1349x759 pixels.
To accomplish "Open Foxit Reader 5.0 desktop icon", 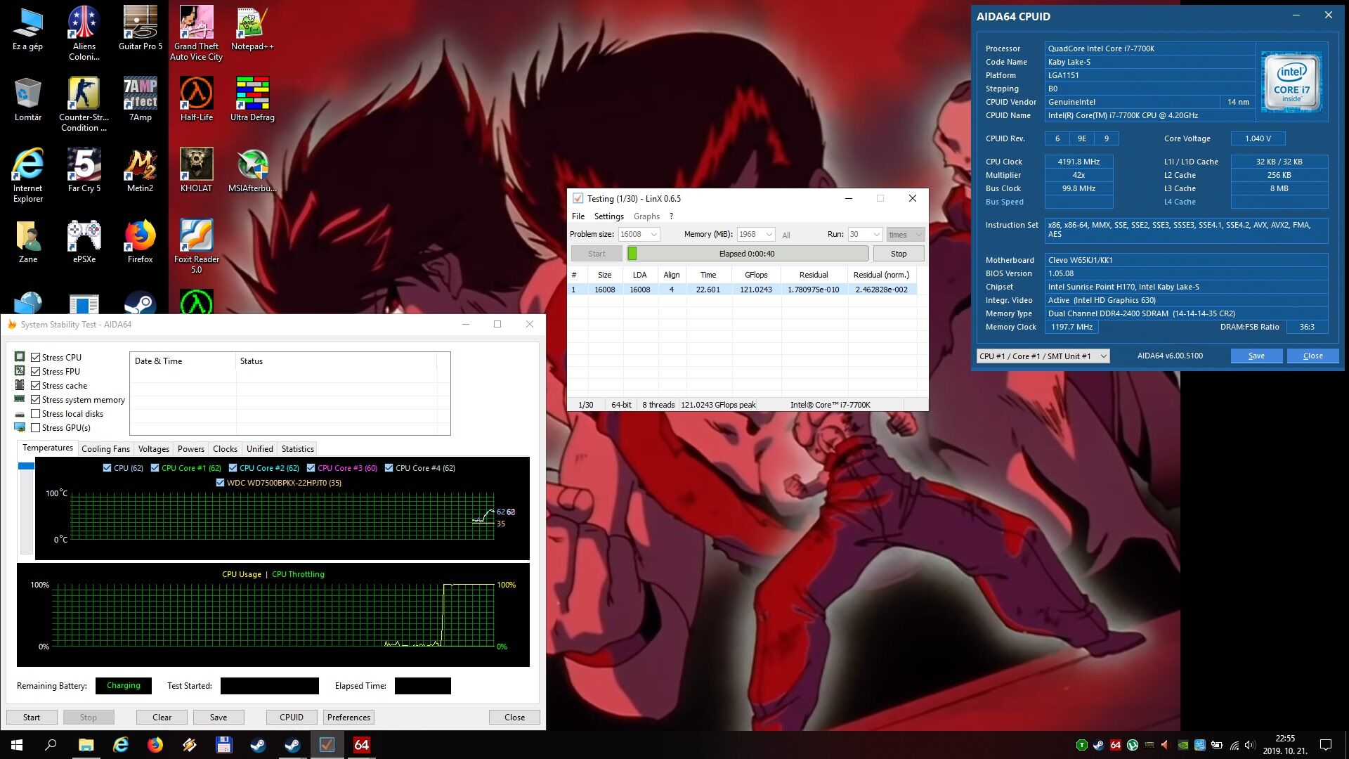I will tap(196, 246).
